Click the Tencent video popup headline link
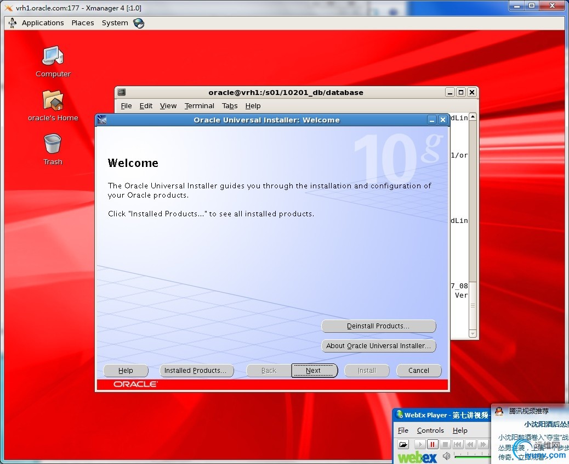Viewport: 569px width, 464px height. [546, 424]
